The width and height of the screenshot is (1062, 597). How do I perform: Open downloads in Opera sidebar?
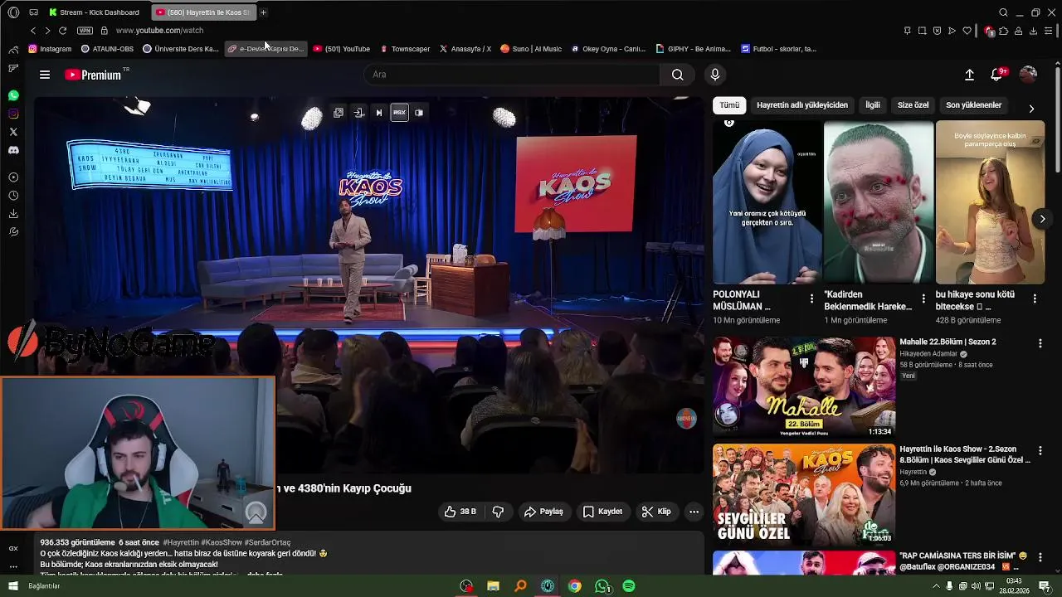13,214
